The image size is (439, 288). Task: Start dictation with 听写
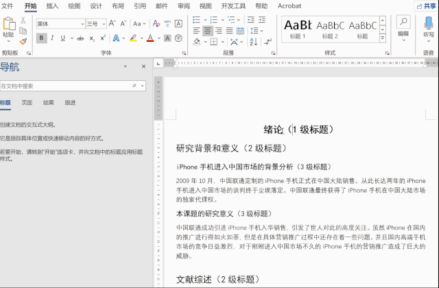pos(428,29)
